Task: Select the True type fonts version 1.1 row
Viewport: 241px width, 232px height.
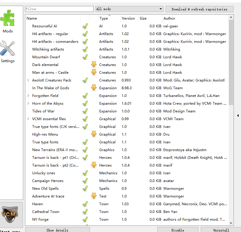Action: point(127,142)
